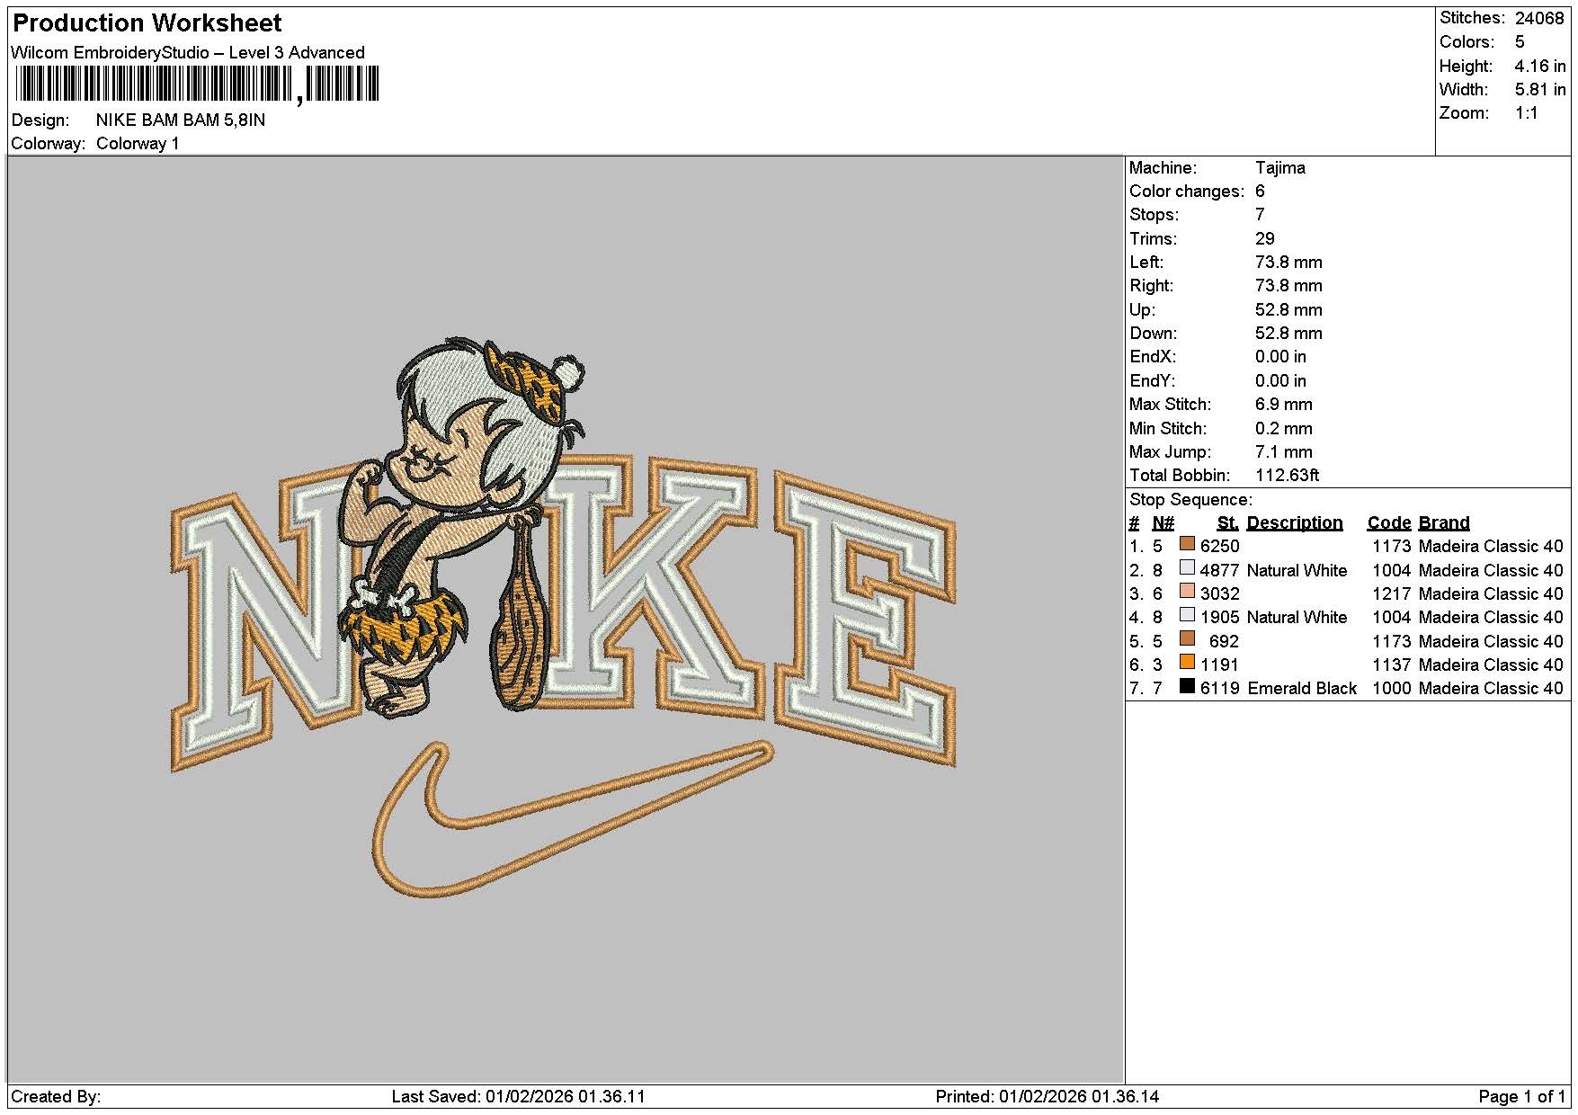Click the Colors value "5" in header
1578x1115 pixels.
click(x=1520, y=41)
